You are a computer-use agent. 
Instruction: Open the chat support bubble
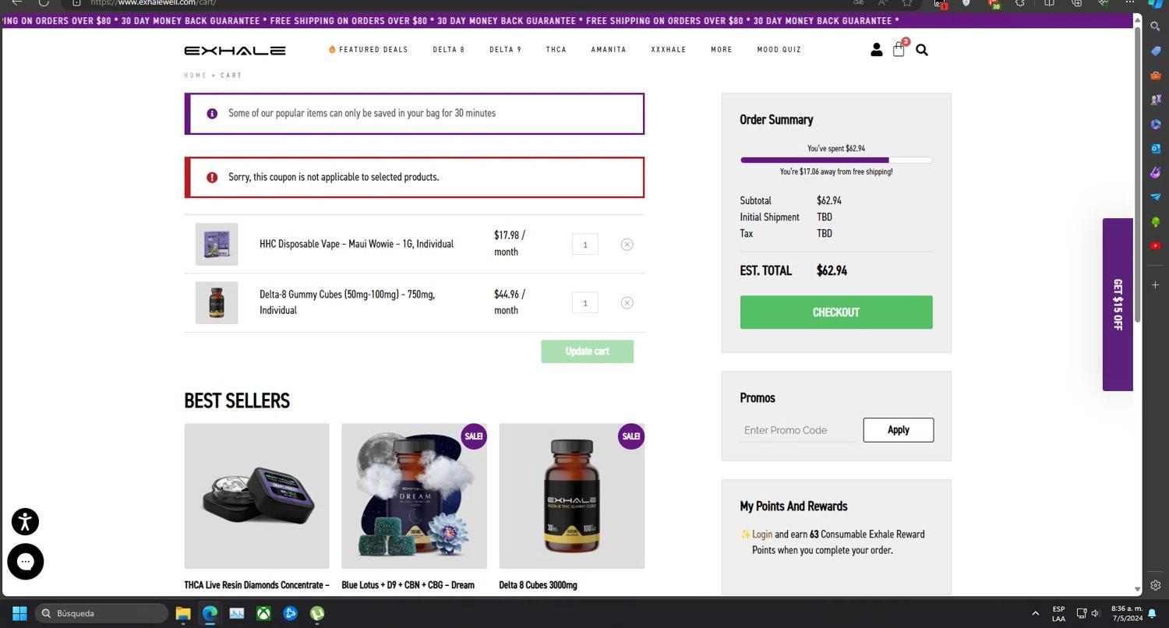click(x=25, y=562)
